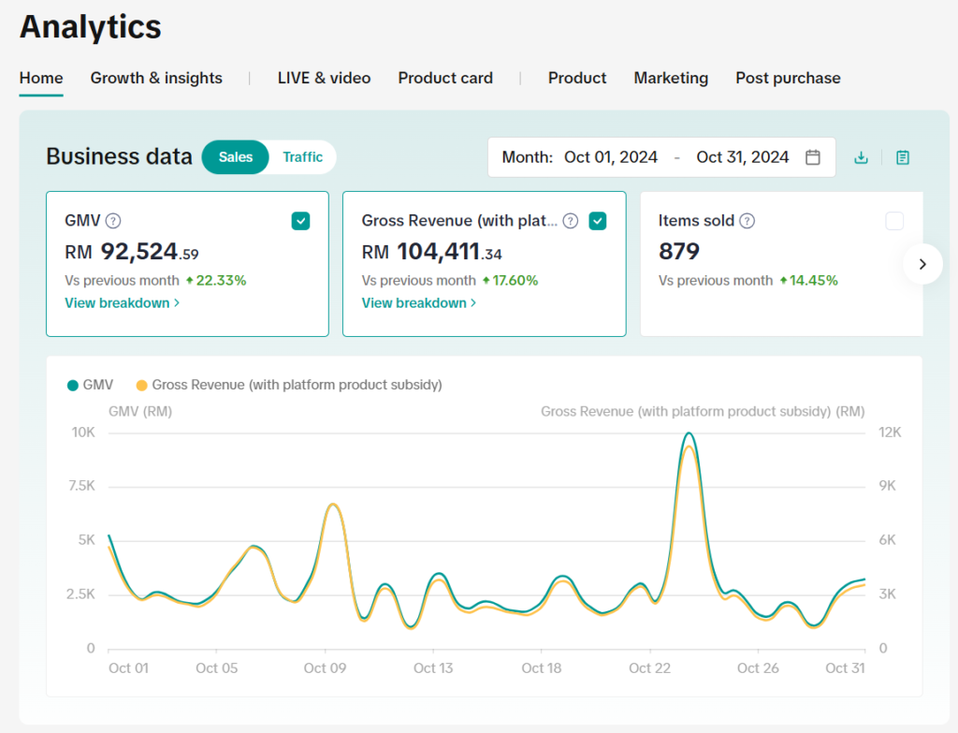Click the download data icon
Image resolution: width=958 pixels, height=733 pixels.
[861, 157]
